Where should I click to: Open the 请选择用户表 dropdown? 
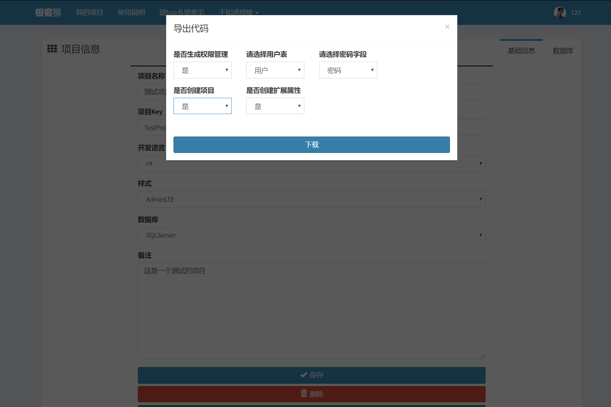pos(275,70)
